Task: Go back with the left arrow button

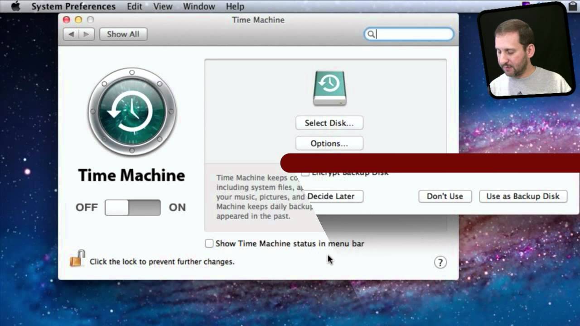Action: click(x=71, y=34)
